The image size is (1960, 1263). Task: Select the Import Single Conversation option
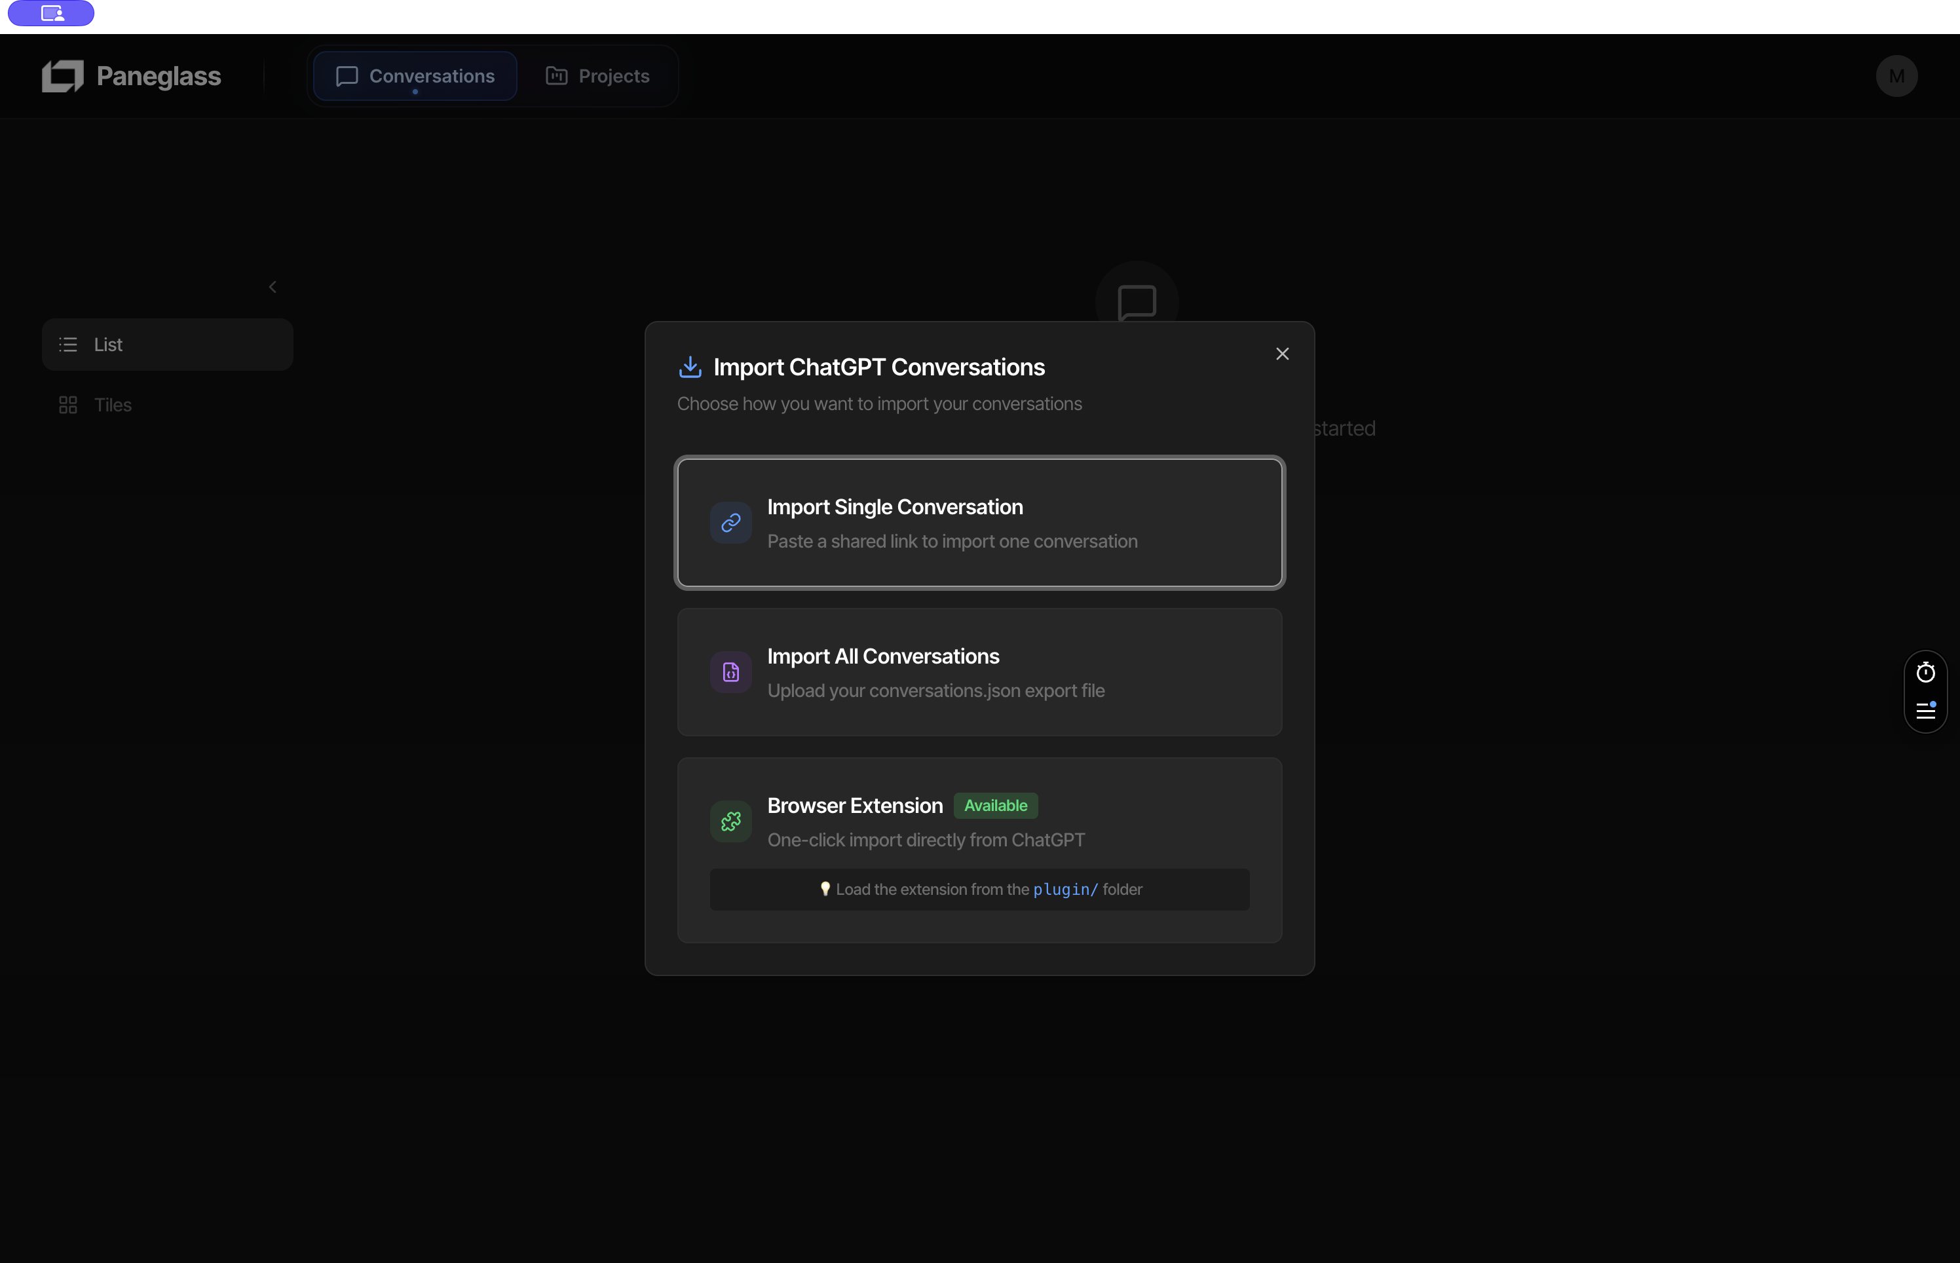[x=980, y=522]
